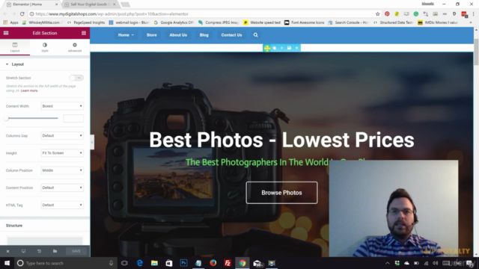Open responsive mode monitor icon
This screenshot has width=479, height=269.
pos(23,251)
